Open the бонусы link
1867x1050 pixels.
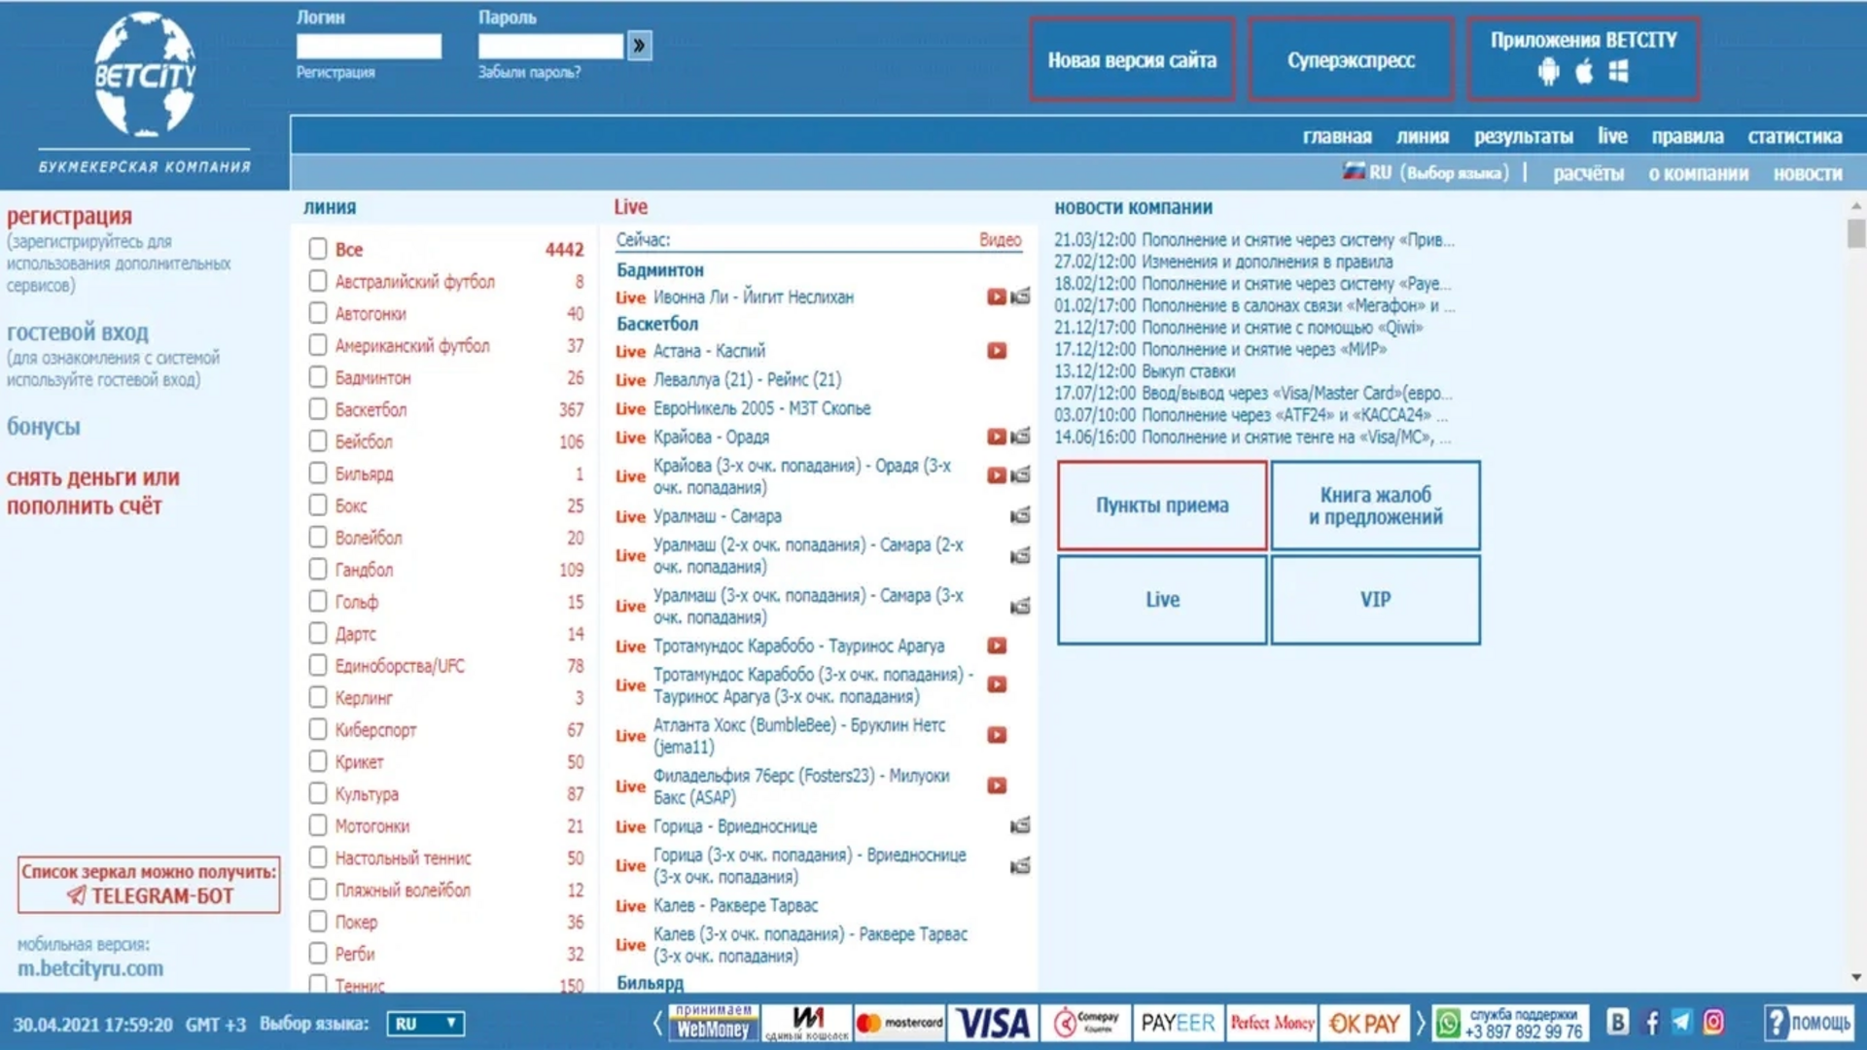[x=44, y=427]
